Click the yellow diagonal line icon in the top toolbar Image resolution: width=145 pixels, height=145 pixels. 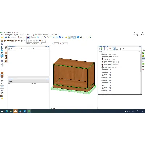point(24,37)
